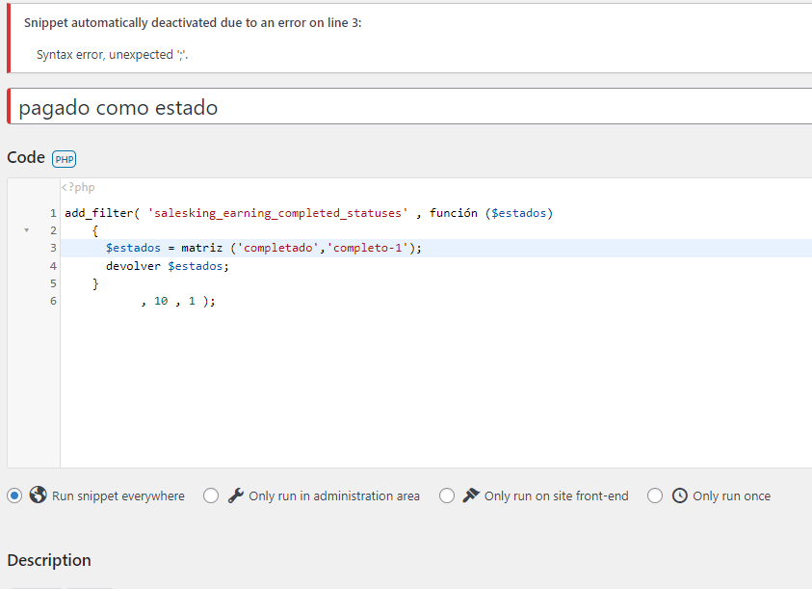Click the 'Only run once' label text

732,496
